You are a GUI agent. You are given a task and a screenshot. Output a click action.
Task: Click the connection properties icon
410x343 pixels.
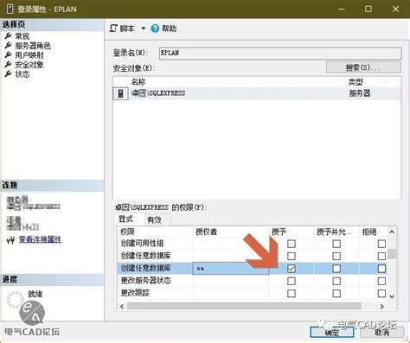10,240
